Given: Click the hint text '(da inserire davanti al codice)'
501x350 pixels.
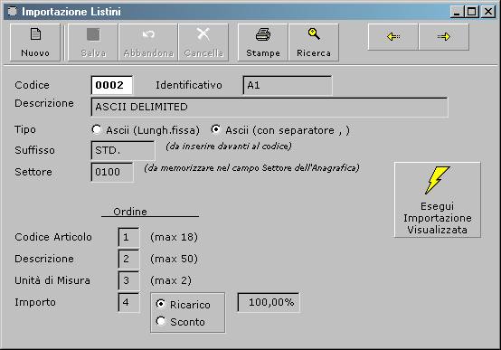Looking at the screenshot, I should tap(229, 147).
